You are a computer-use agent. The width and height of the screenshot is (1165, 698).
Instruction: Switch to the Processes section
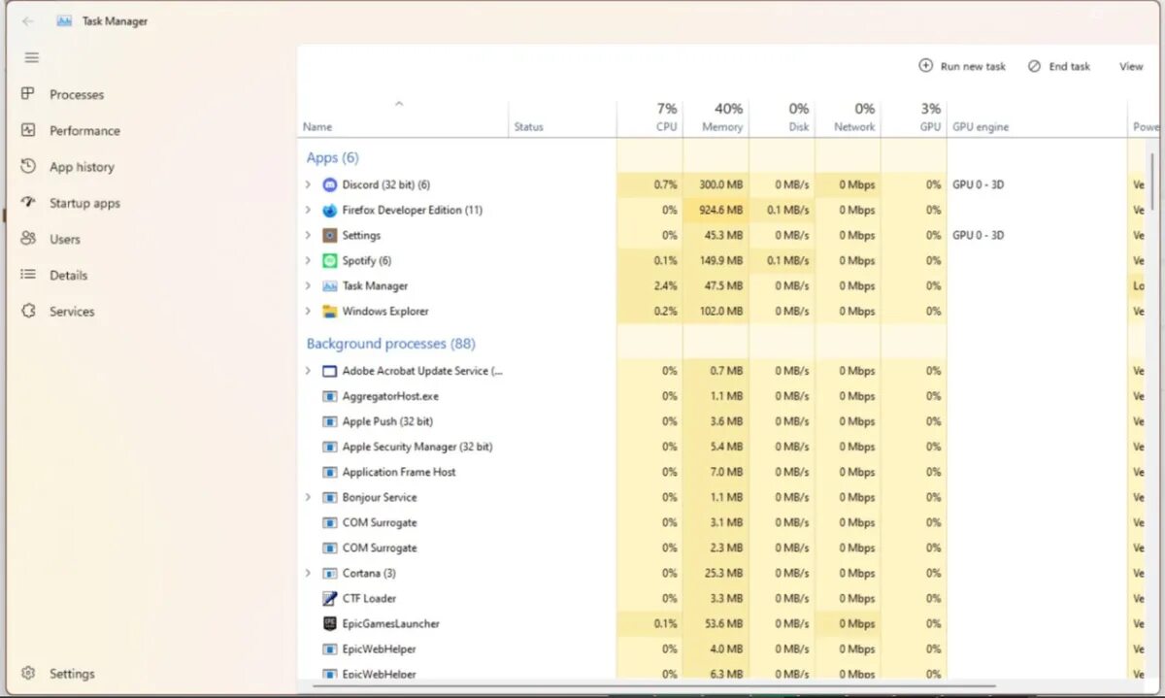click(x=76, y=94)
